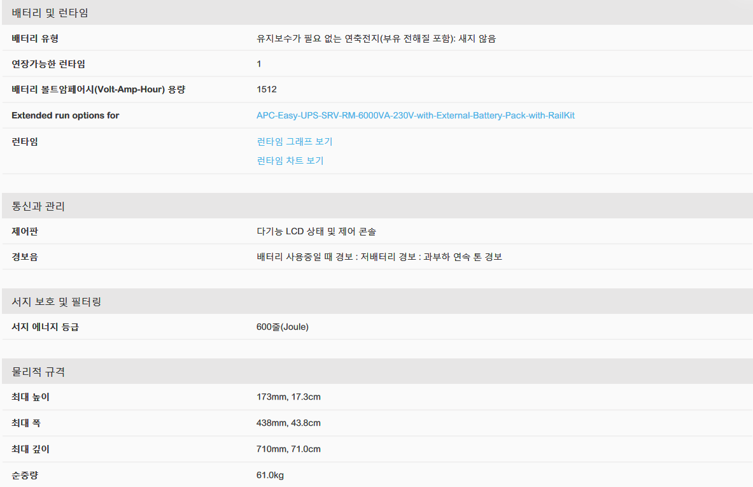
Task: Click the 순중량 value 61.0kg
Action: 270,475
